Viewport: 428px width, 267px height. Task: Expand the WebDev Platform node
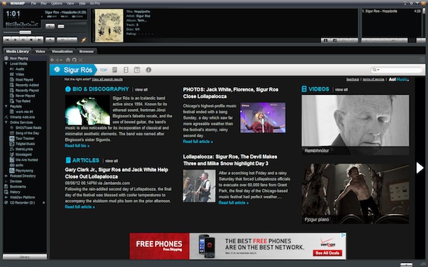click(6, 197)
